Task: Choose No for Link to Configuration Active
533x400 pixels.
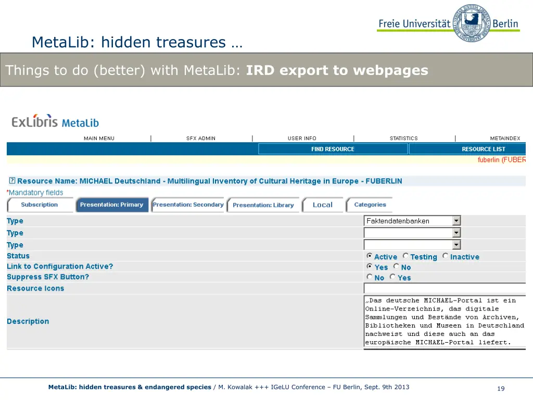Action: pos(396,266)
